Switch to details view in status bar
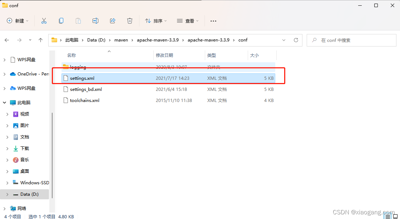400x219 pixels. pos(387,216)
